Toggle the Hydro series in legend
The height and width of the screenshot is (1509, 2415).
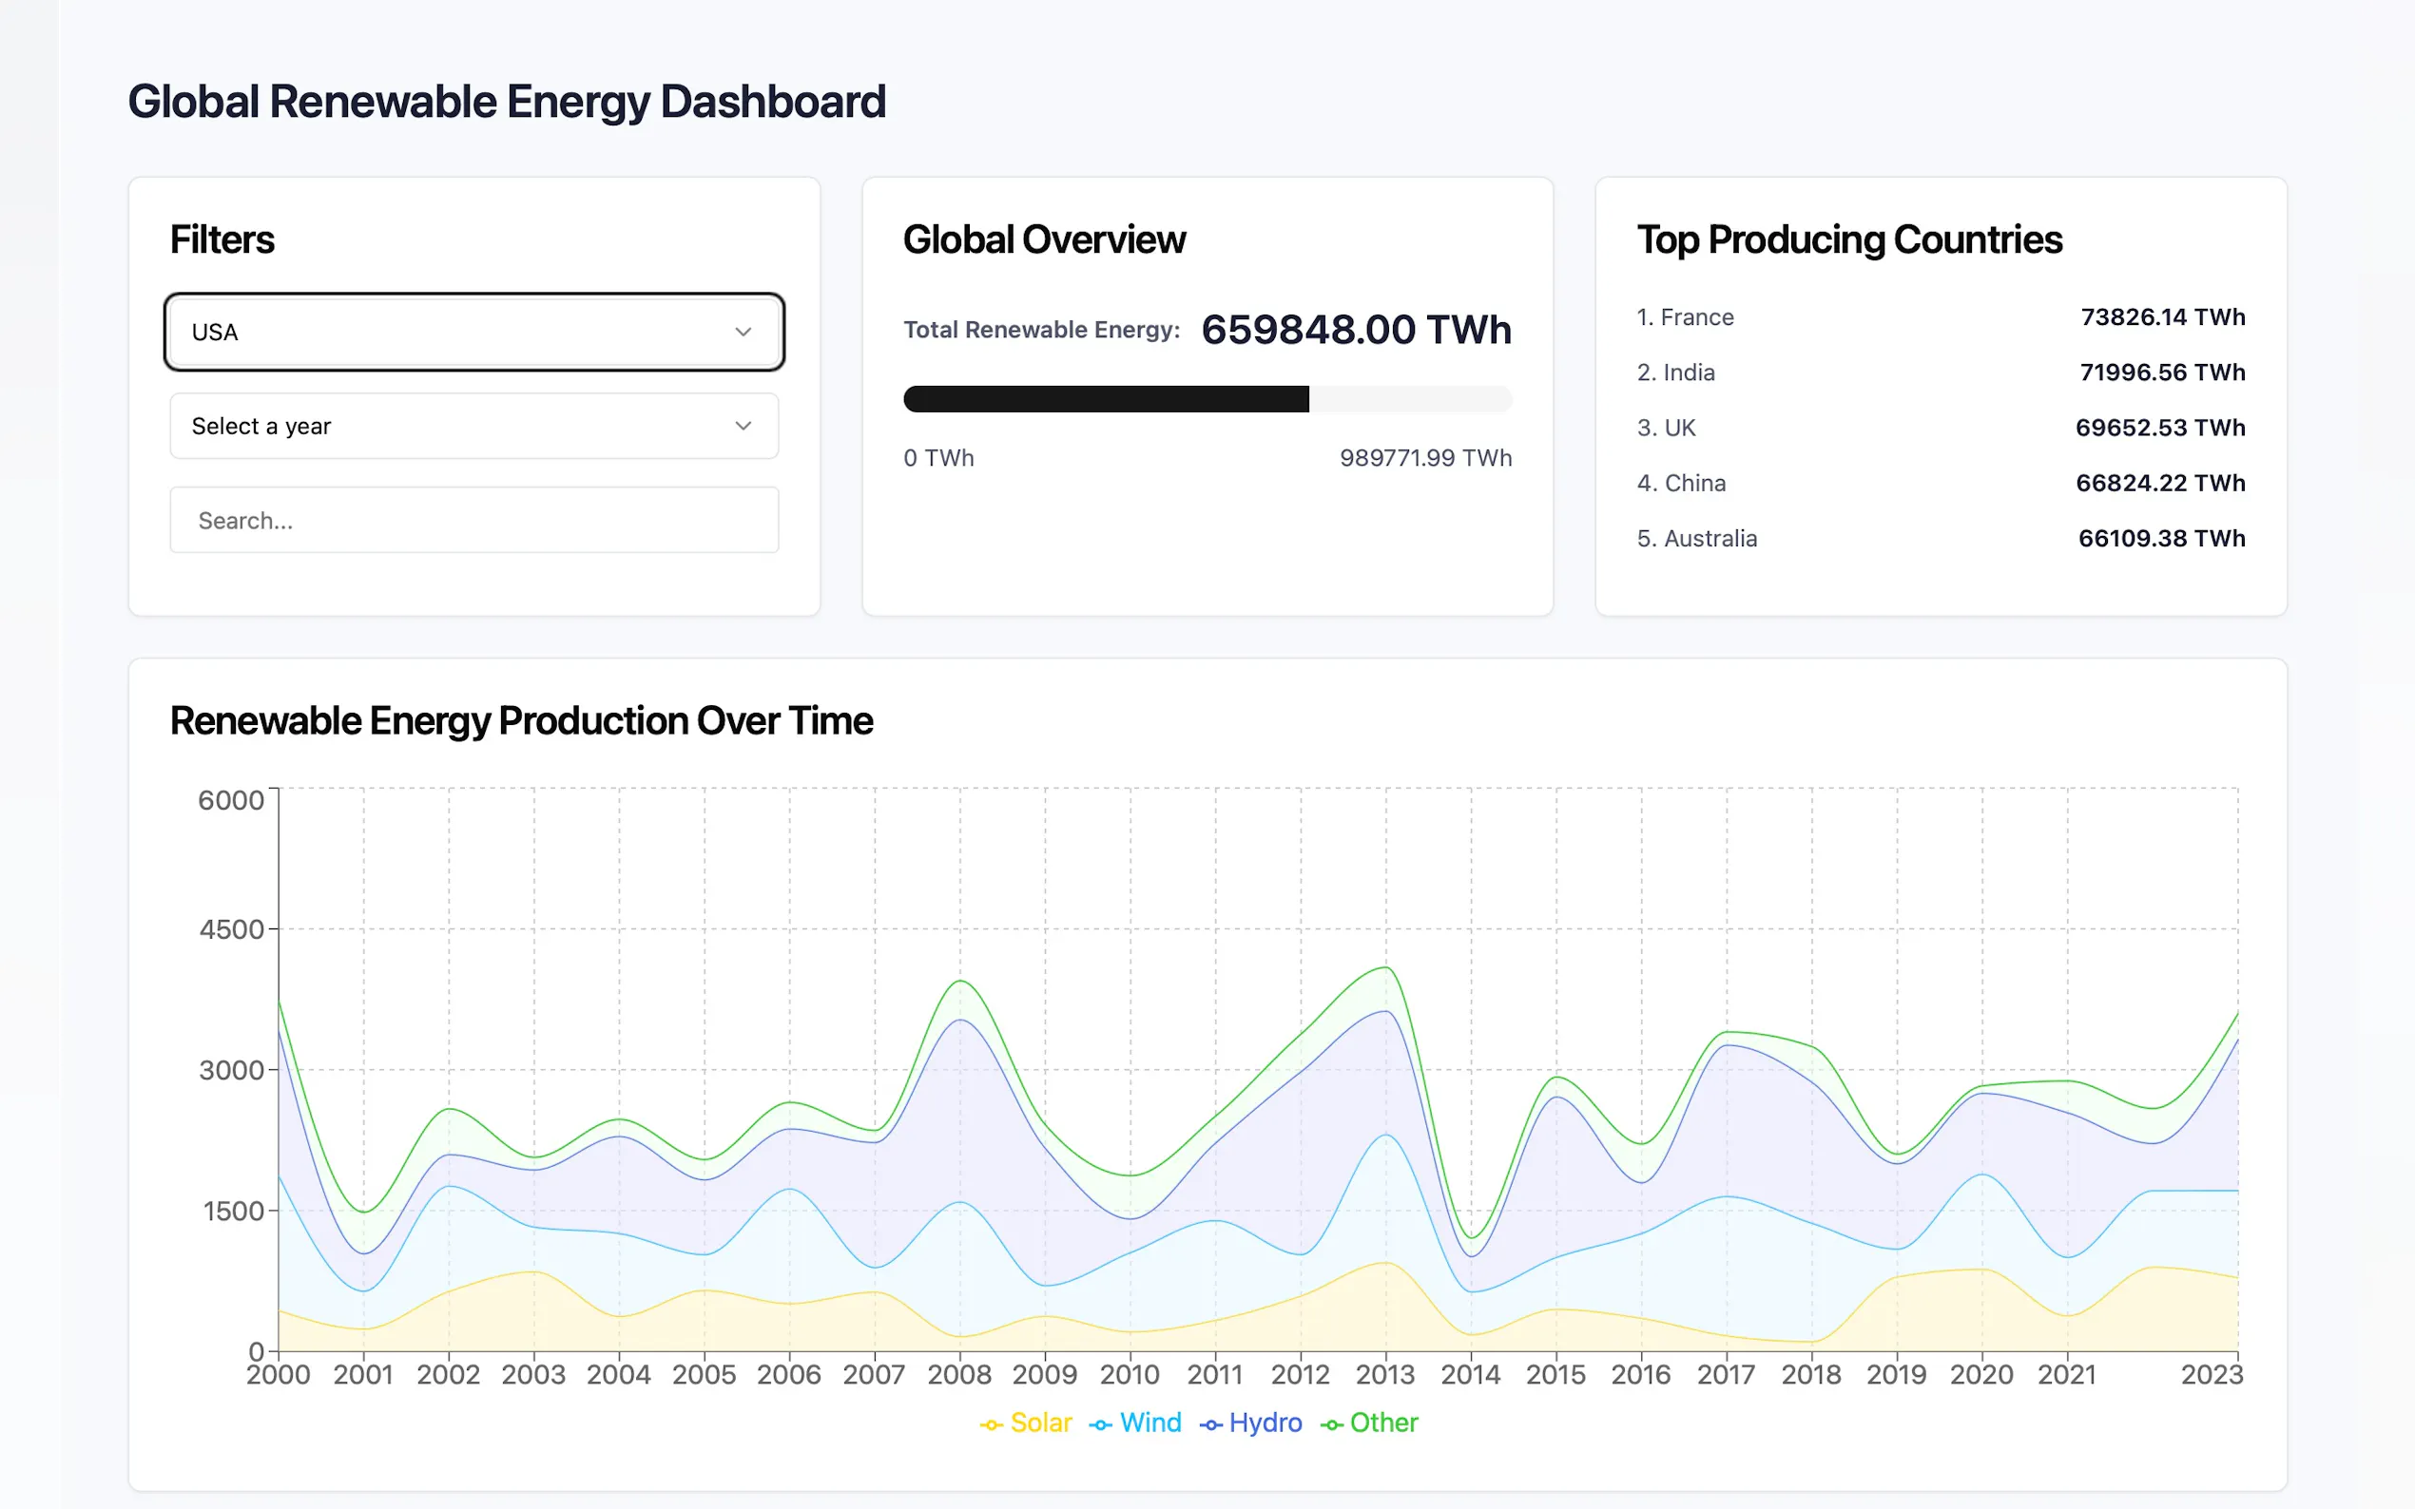tap(1264, 1423)
